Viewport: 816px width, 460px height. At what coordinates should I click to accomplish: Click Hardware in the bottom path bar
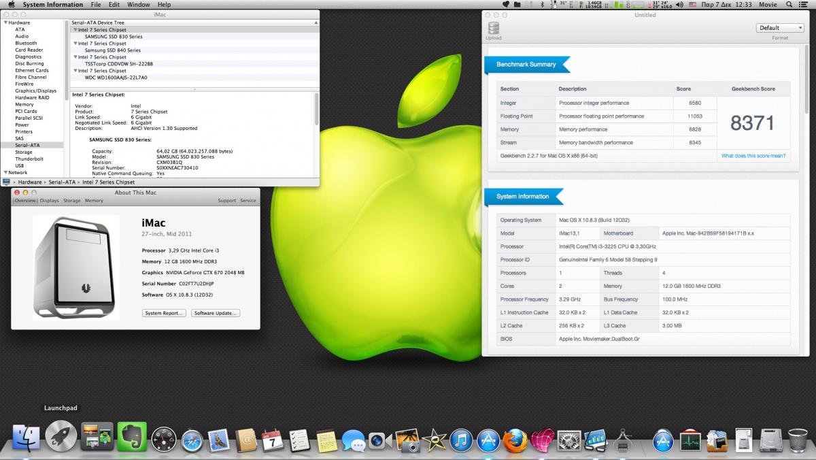30,182
